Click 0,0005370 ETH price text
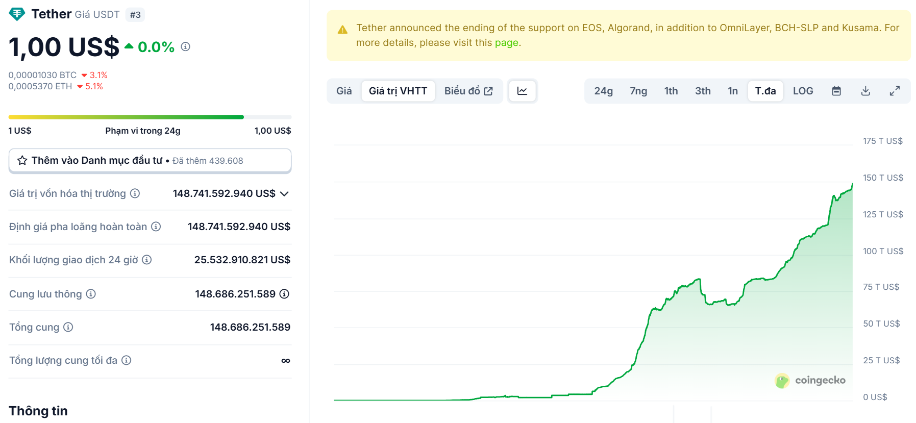The width and height of the screenshot is (916, 423). pyautogui.click(x=40, y=86)
